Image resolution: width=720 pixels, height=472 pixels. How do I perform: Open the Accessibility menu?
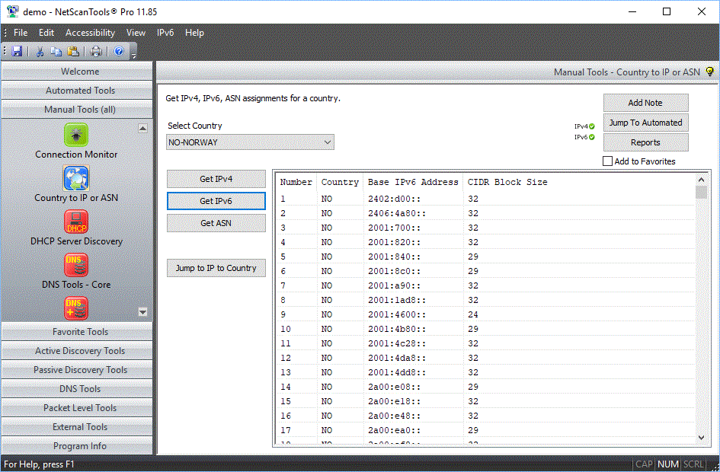point(90,33)
